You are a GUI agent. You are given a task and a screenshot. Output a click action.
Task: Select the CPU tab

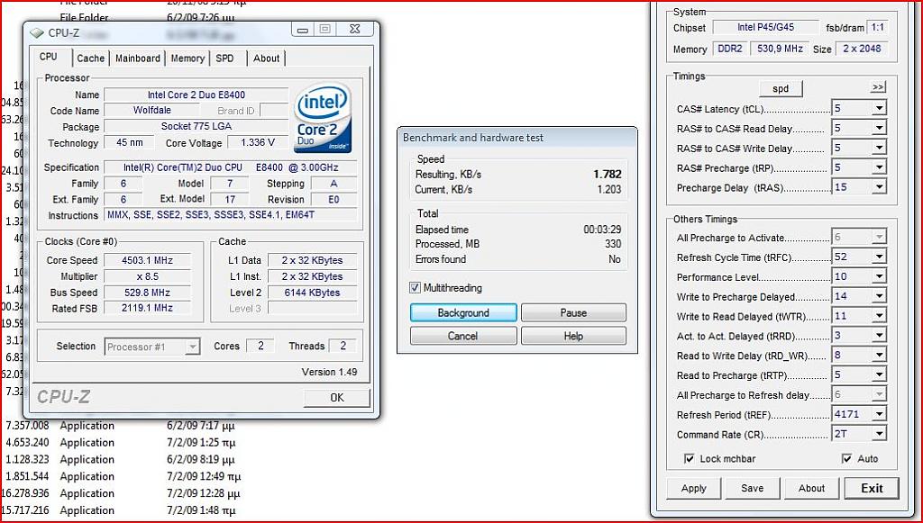[49, 57]
